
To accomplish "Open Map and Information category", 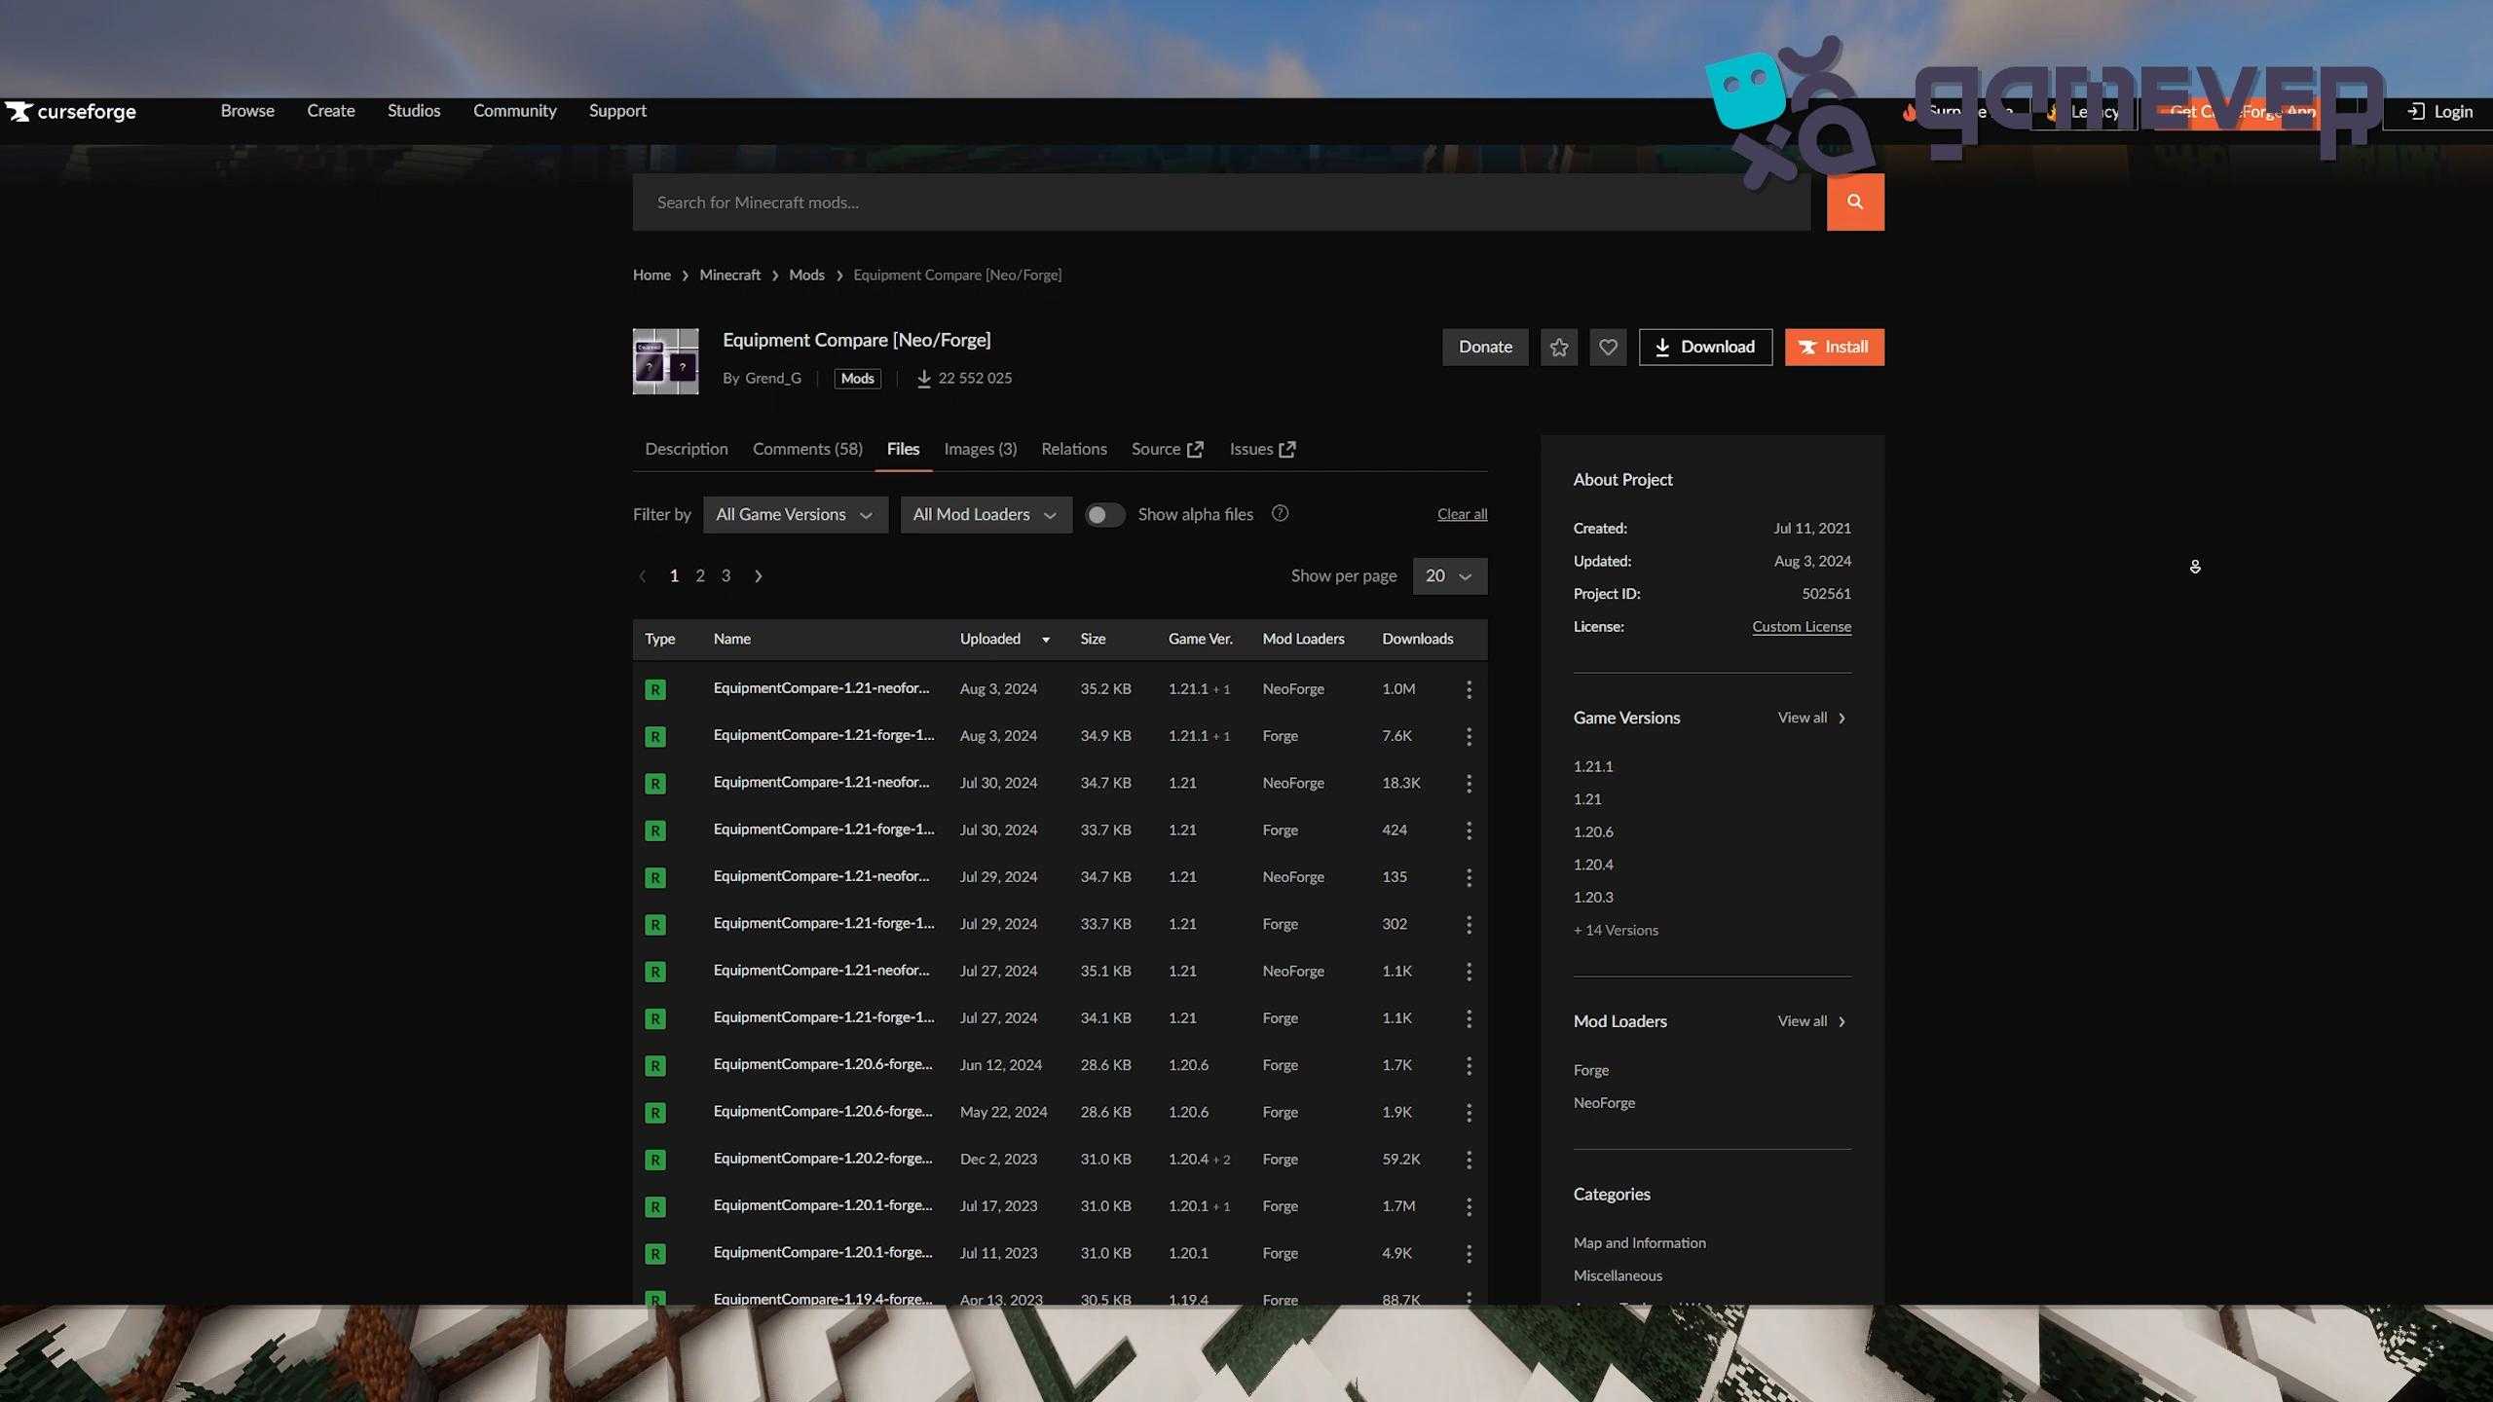I will click(1639, 1243).
